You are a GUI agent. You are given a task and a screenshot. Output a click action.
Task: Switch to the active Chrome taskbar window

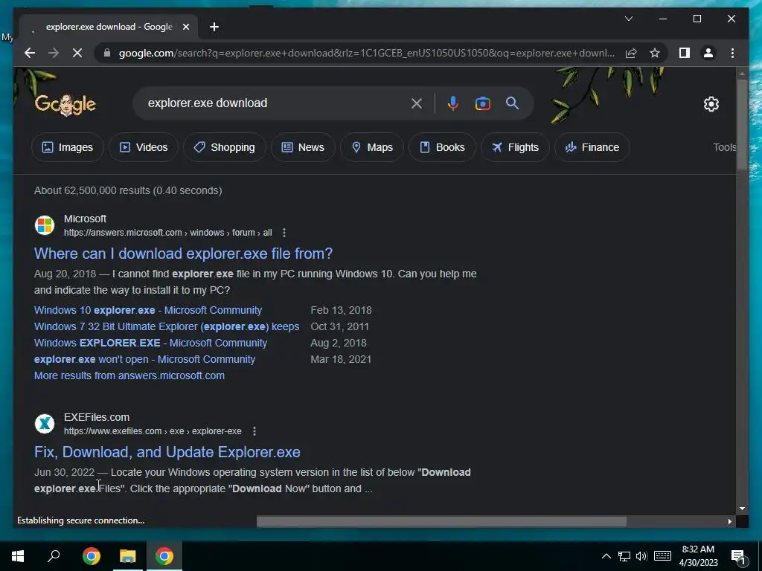[x=164, y=556]
